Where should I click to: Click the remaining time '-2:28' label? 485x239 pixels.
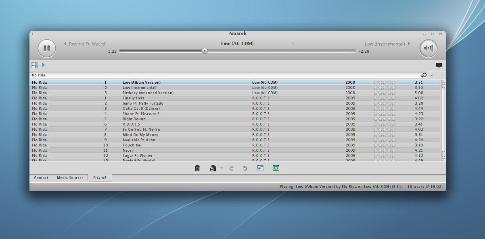(x=364, y=52)
